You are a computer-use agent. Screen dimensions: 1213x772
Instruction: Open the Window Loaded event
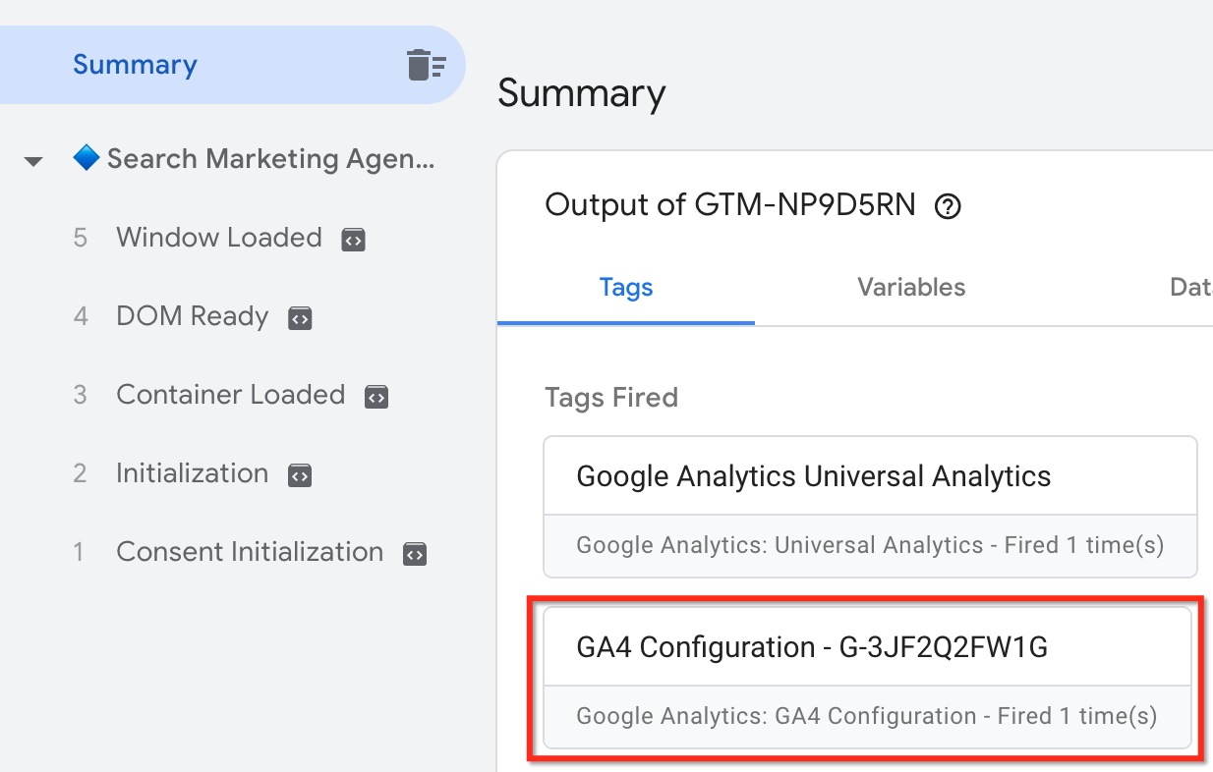(219, 238)
